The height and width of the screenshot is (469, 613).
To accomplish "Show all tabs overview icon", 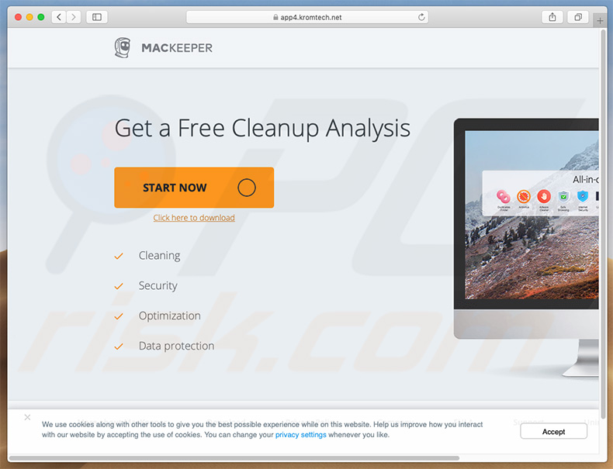I will point(578,17).
